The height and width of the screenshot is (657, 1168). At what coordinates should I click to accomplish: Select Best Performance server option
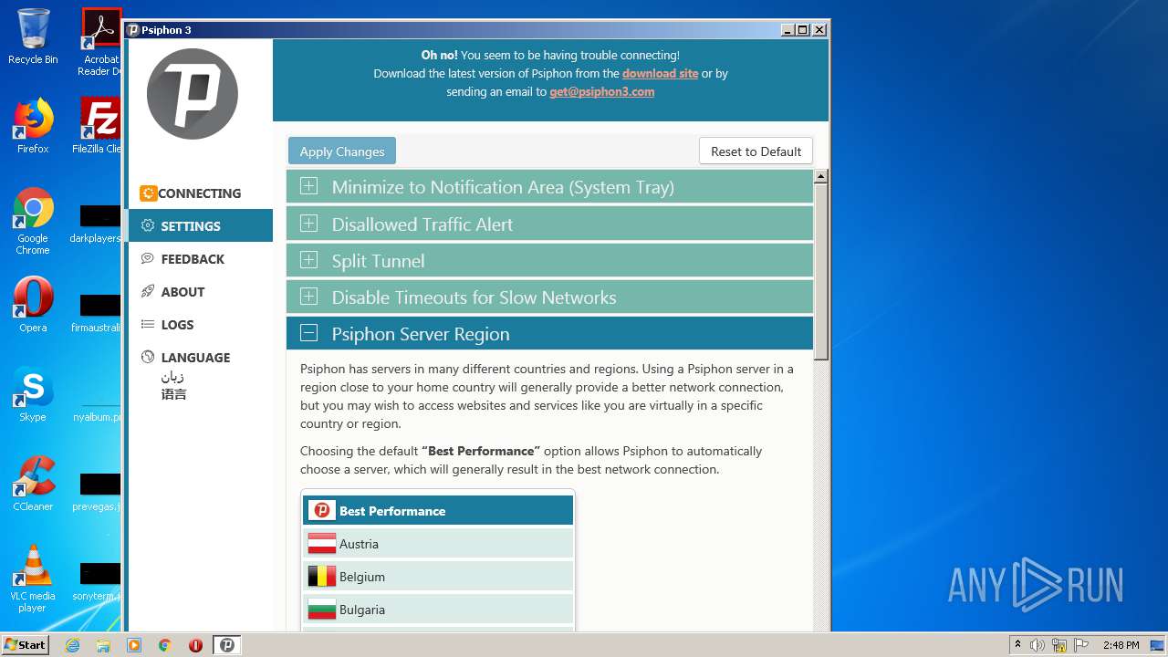pos(438,511)
